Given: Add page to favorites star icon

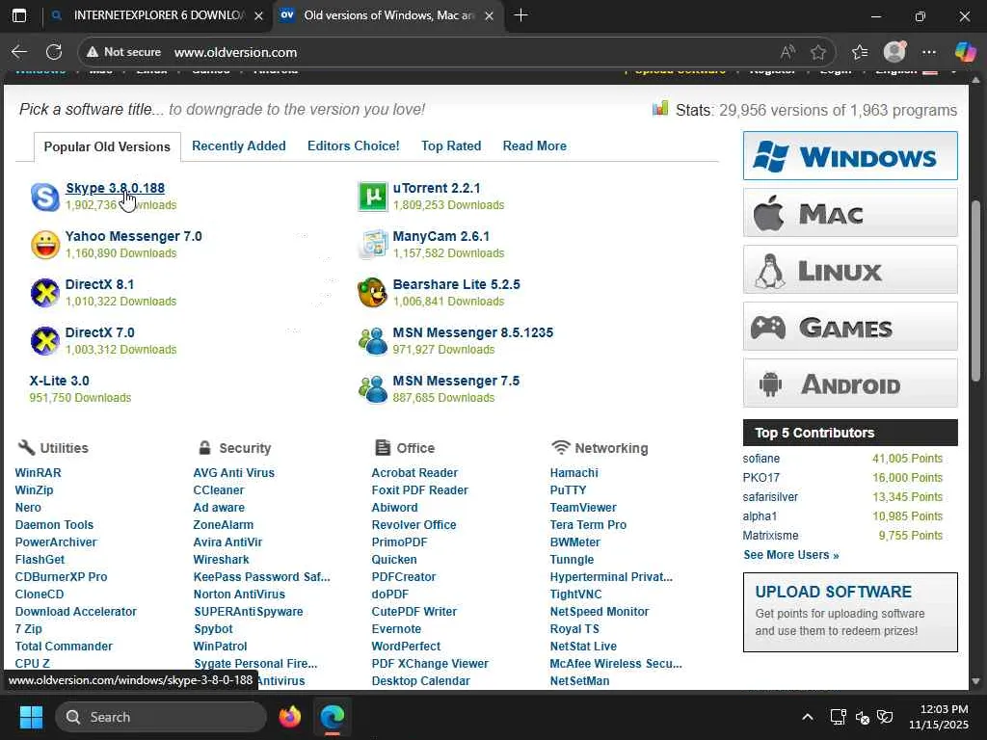Looking at the screenshot, I should point(817,52).
